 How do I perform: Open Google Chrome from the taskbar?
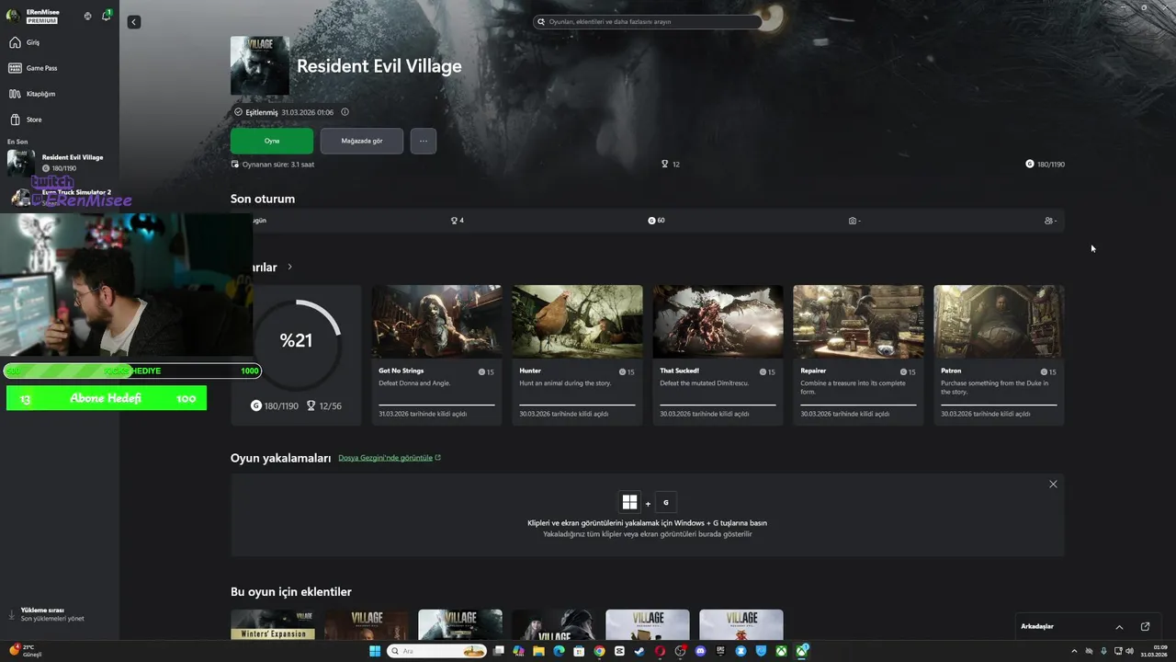[x=599, y=651]
